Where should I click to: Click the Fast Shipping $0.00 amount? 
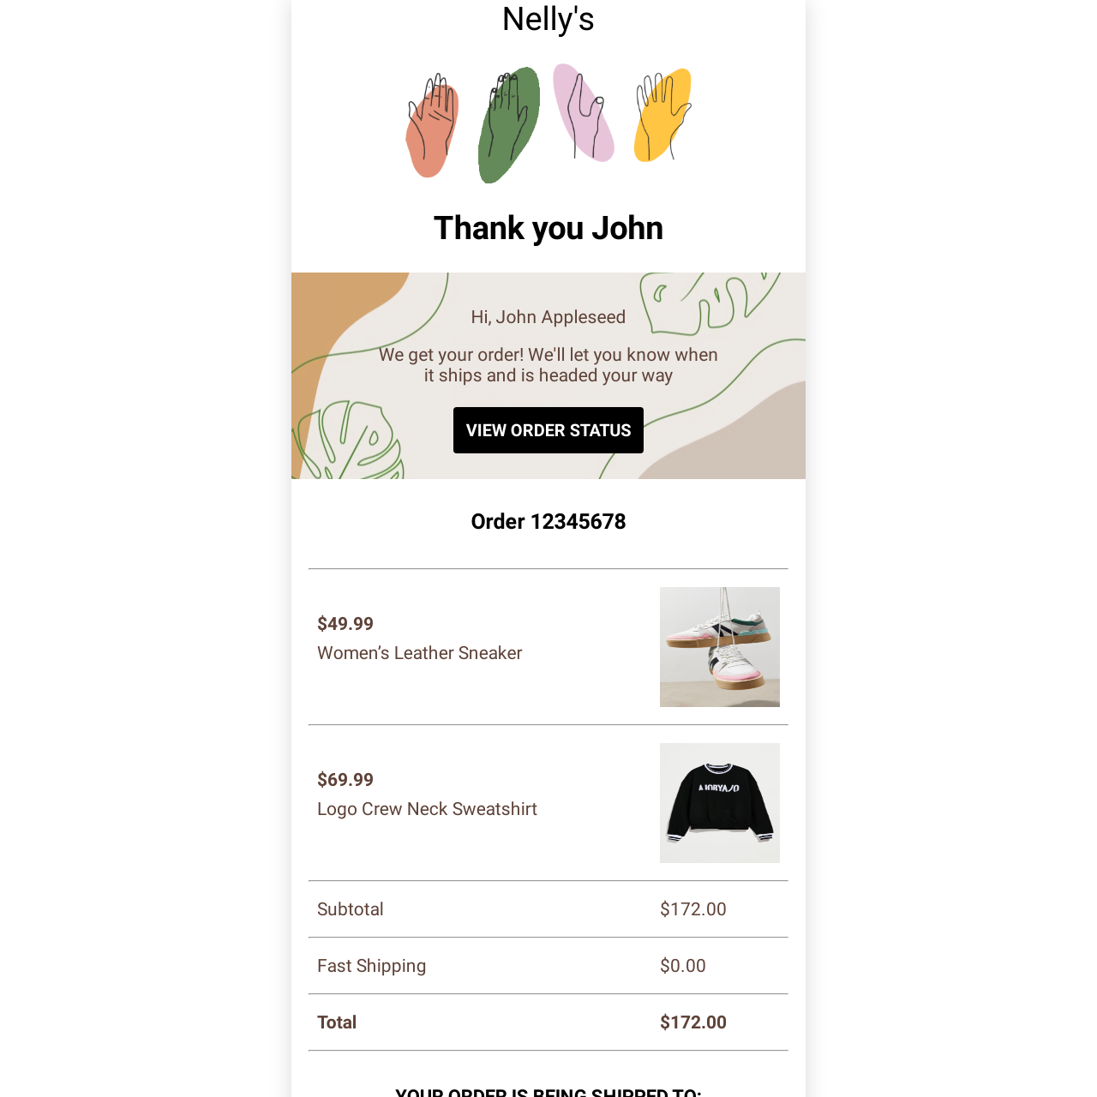coord(683,966)
